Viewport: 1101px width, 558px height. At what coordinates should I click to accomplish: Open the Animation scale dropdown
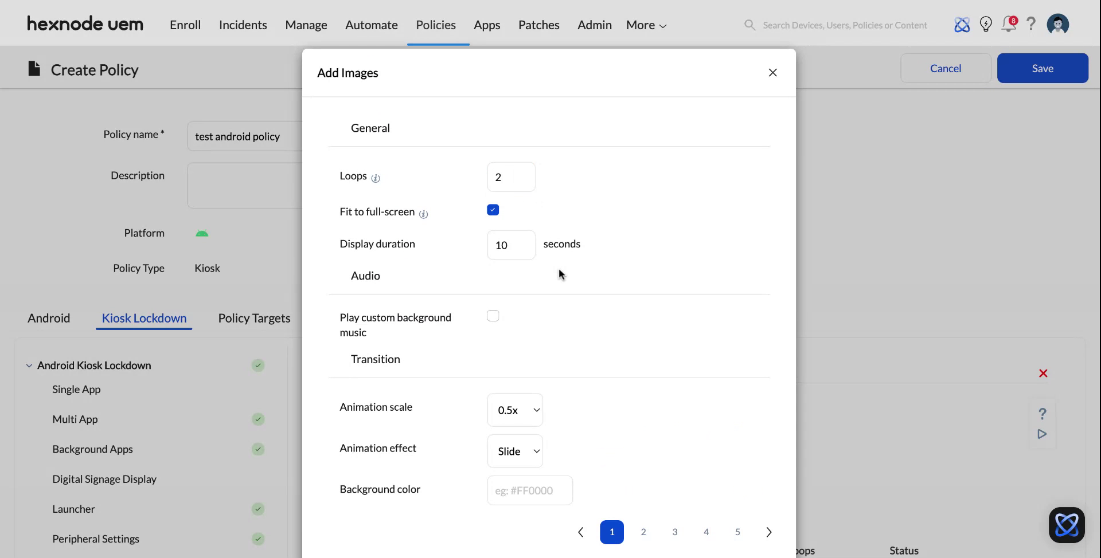pos(514,410)
